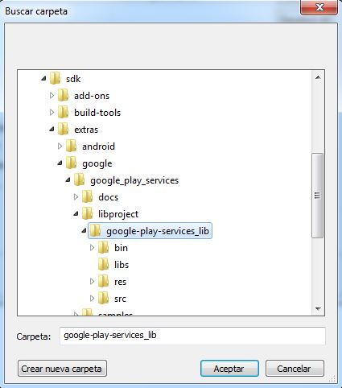
Task: Expand the docs tree node
Action: 76,196
